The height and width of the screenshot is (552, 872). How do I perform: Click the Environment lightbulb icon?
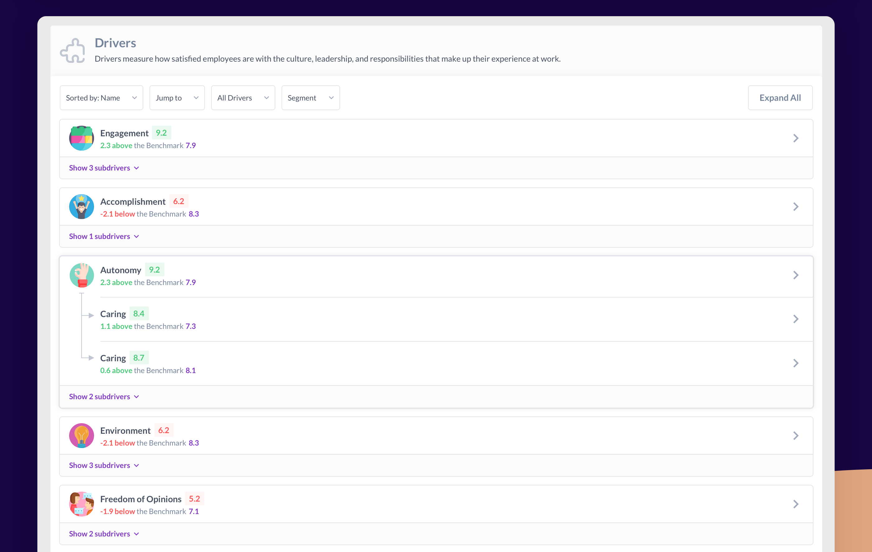click(x=82, y=436)
